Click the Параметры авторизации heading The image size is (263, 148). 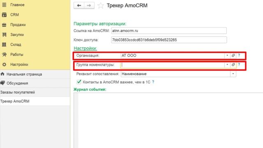(x=100, y=24)
